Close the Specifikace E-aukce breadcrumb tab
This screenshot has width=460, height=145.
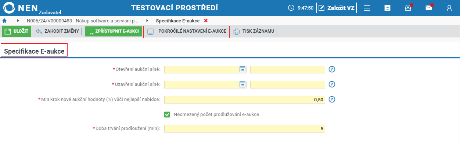(x=206, y=21)
